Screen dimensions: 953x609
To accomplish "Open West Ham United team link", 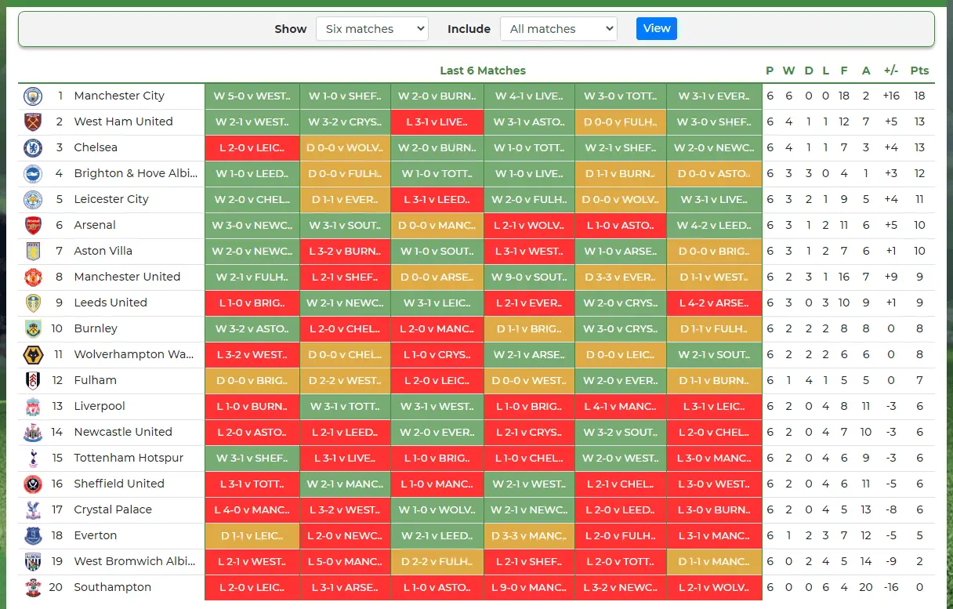I will tap(123, 121).
